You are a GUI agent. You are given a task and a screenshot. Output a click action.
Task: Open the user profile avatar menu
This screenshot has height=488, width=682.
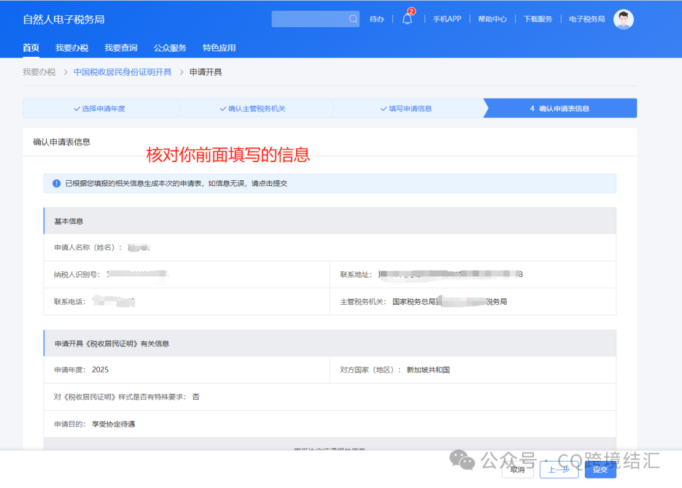pos(623,19)
